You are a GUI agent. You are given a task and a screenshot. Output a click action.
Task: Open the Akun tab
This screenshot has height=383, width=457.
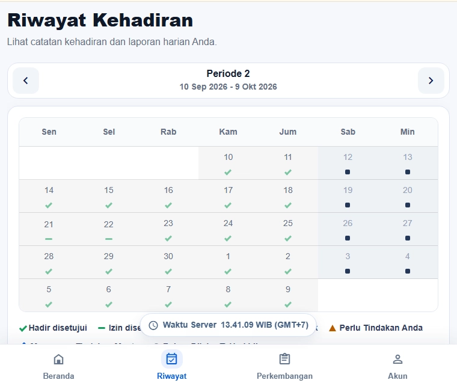(x=397, y=366)
